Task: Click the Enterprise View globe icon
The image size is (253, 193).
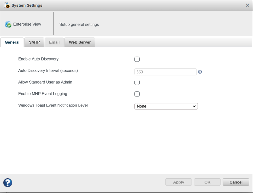Action: [x=8, y=24]
